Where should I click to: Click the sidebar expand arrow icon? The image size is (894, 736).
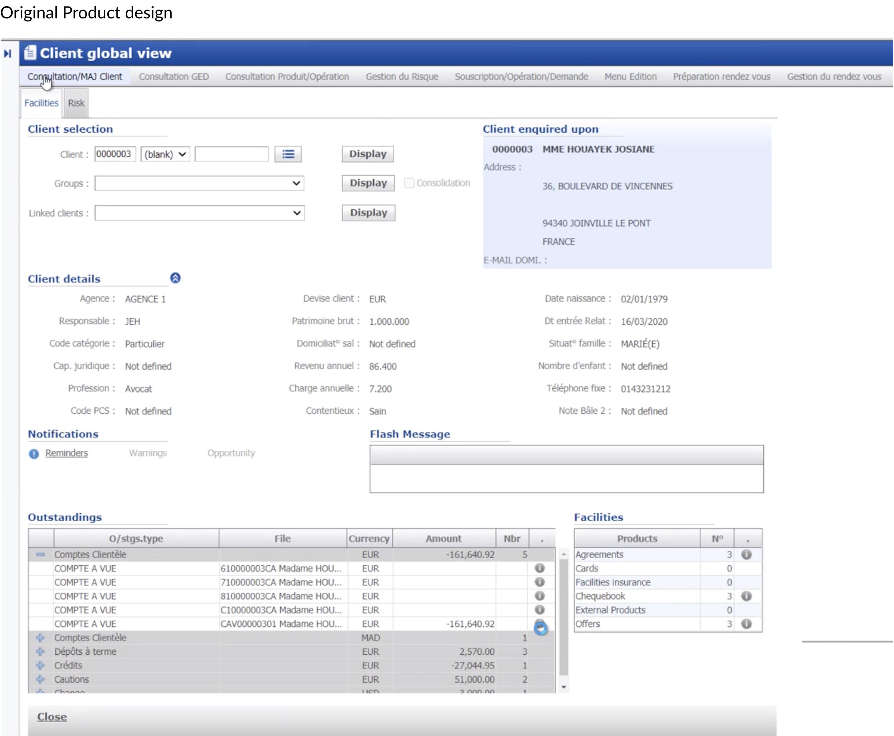point(8,54)
